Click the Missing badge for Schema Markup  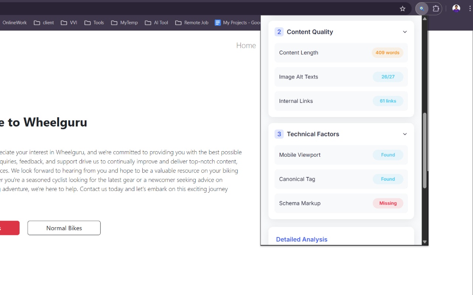388,203
